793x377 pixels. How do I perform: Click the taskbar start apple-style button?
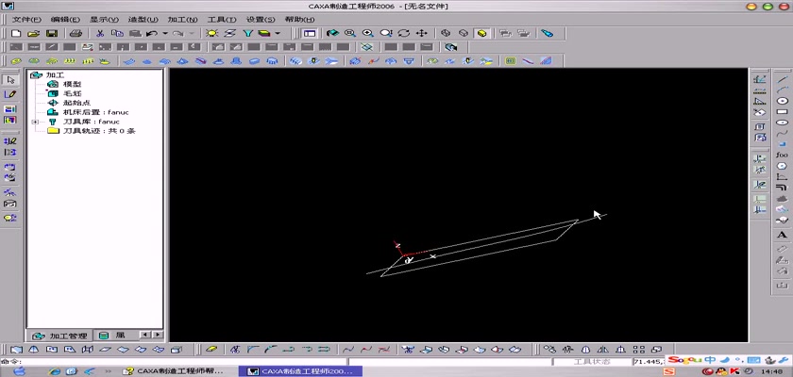(19, 371)
